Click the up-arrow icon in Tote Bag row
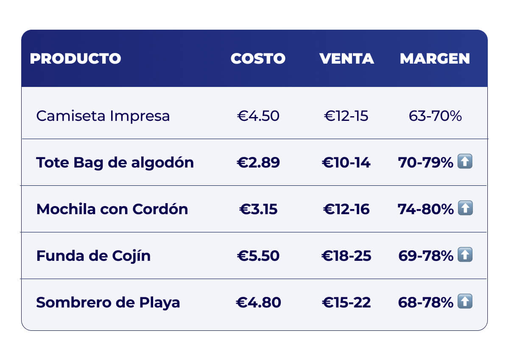Viewport: 509px width, 352px height. click(x=465, y=162)
